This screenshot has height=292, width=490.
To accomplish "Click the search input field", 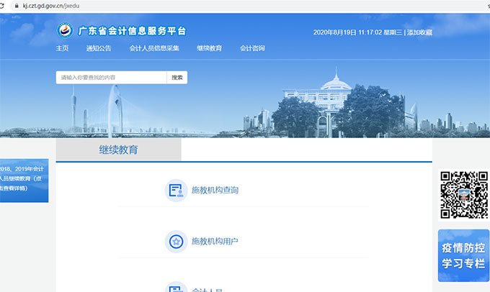I will coord(111,77).
